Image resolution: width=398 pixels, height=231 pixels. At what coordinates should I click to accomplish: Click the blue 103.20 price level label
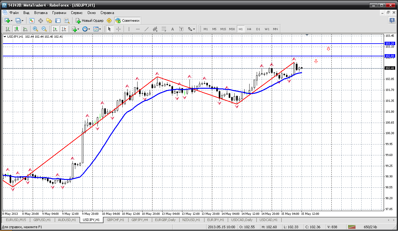[x=390, y=43]
